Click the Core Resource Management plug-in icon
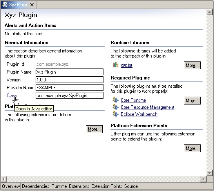214x191 pixels. pos(116,107)
